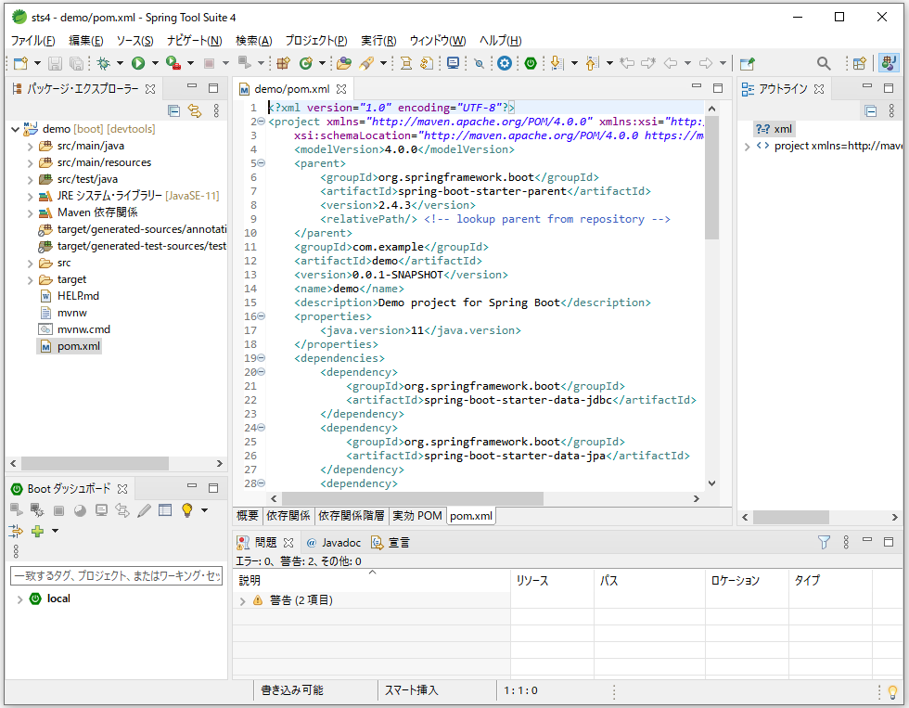Screen dimensions: 909x708
Task: Click the green Run button in toolbar
Action: tap(137, 63)
